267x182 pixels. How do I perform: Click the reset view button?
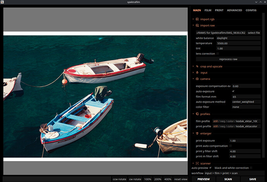pyautogui.click(x=181, y=179)
